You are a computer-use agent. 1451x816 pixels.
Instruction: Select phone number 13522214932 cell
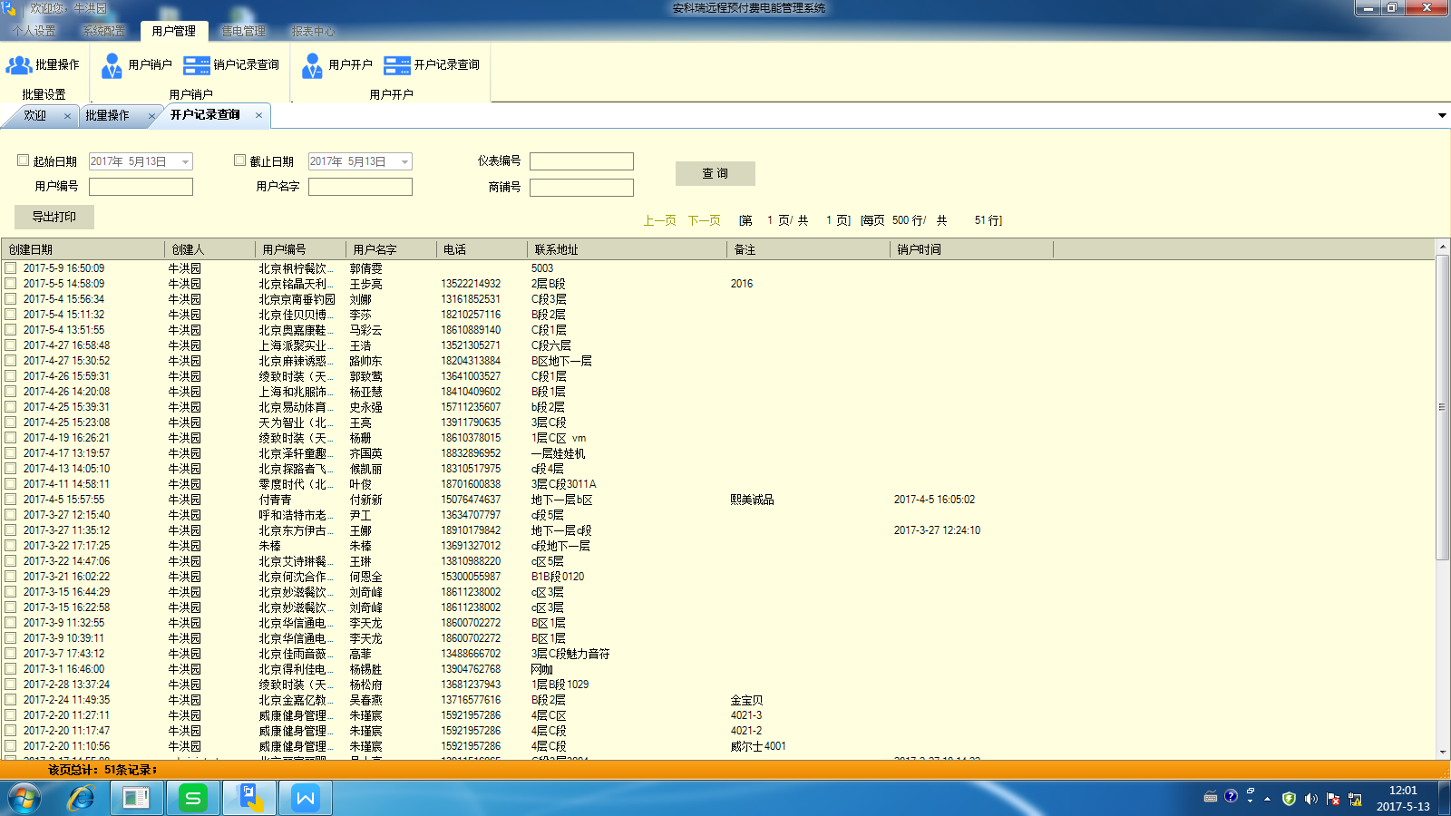pyautogui.click(x=471, y=284)
